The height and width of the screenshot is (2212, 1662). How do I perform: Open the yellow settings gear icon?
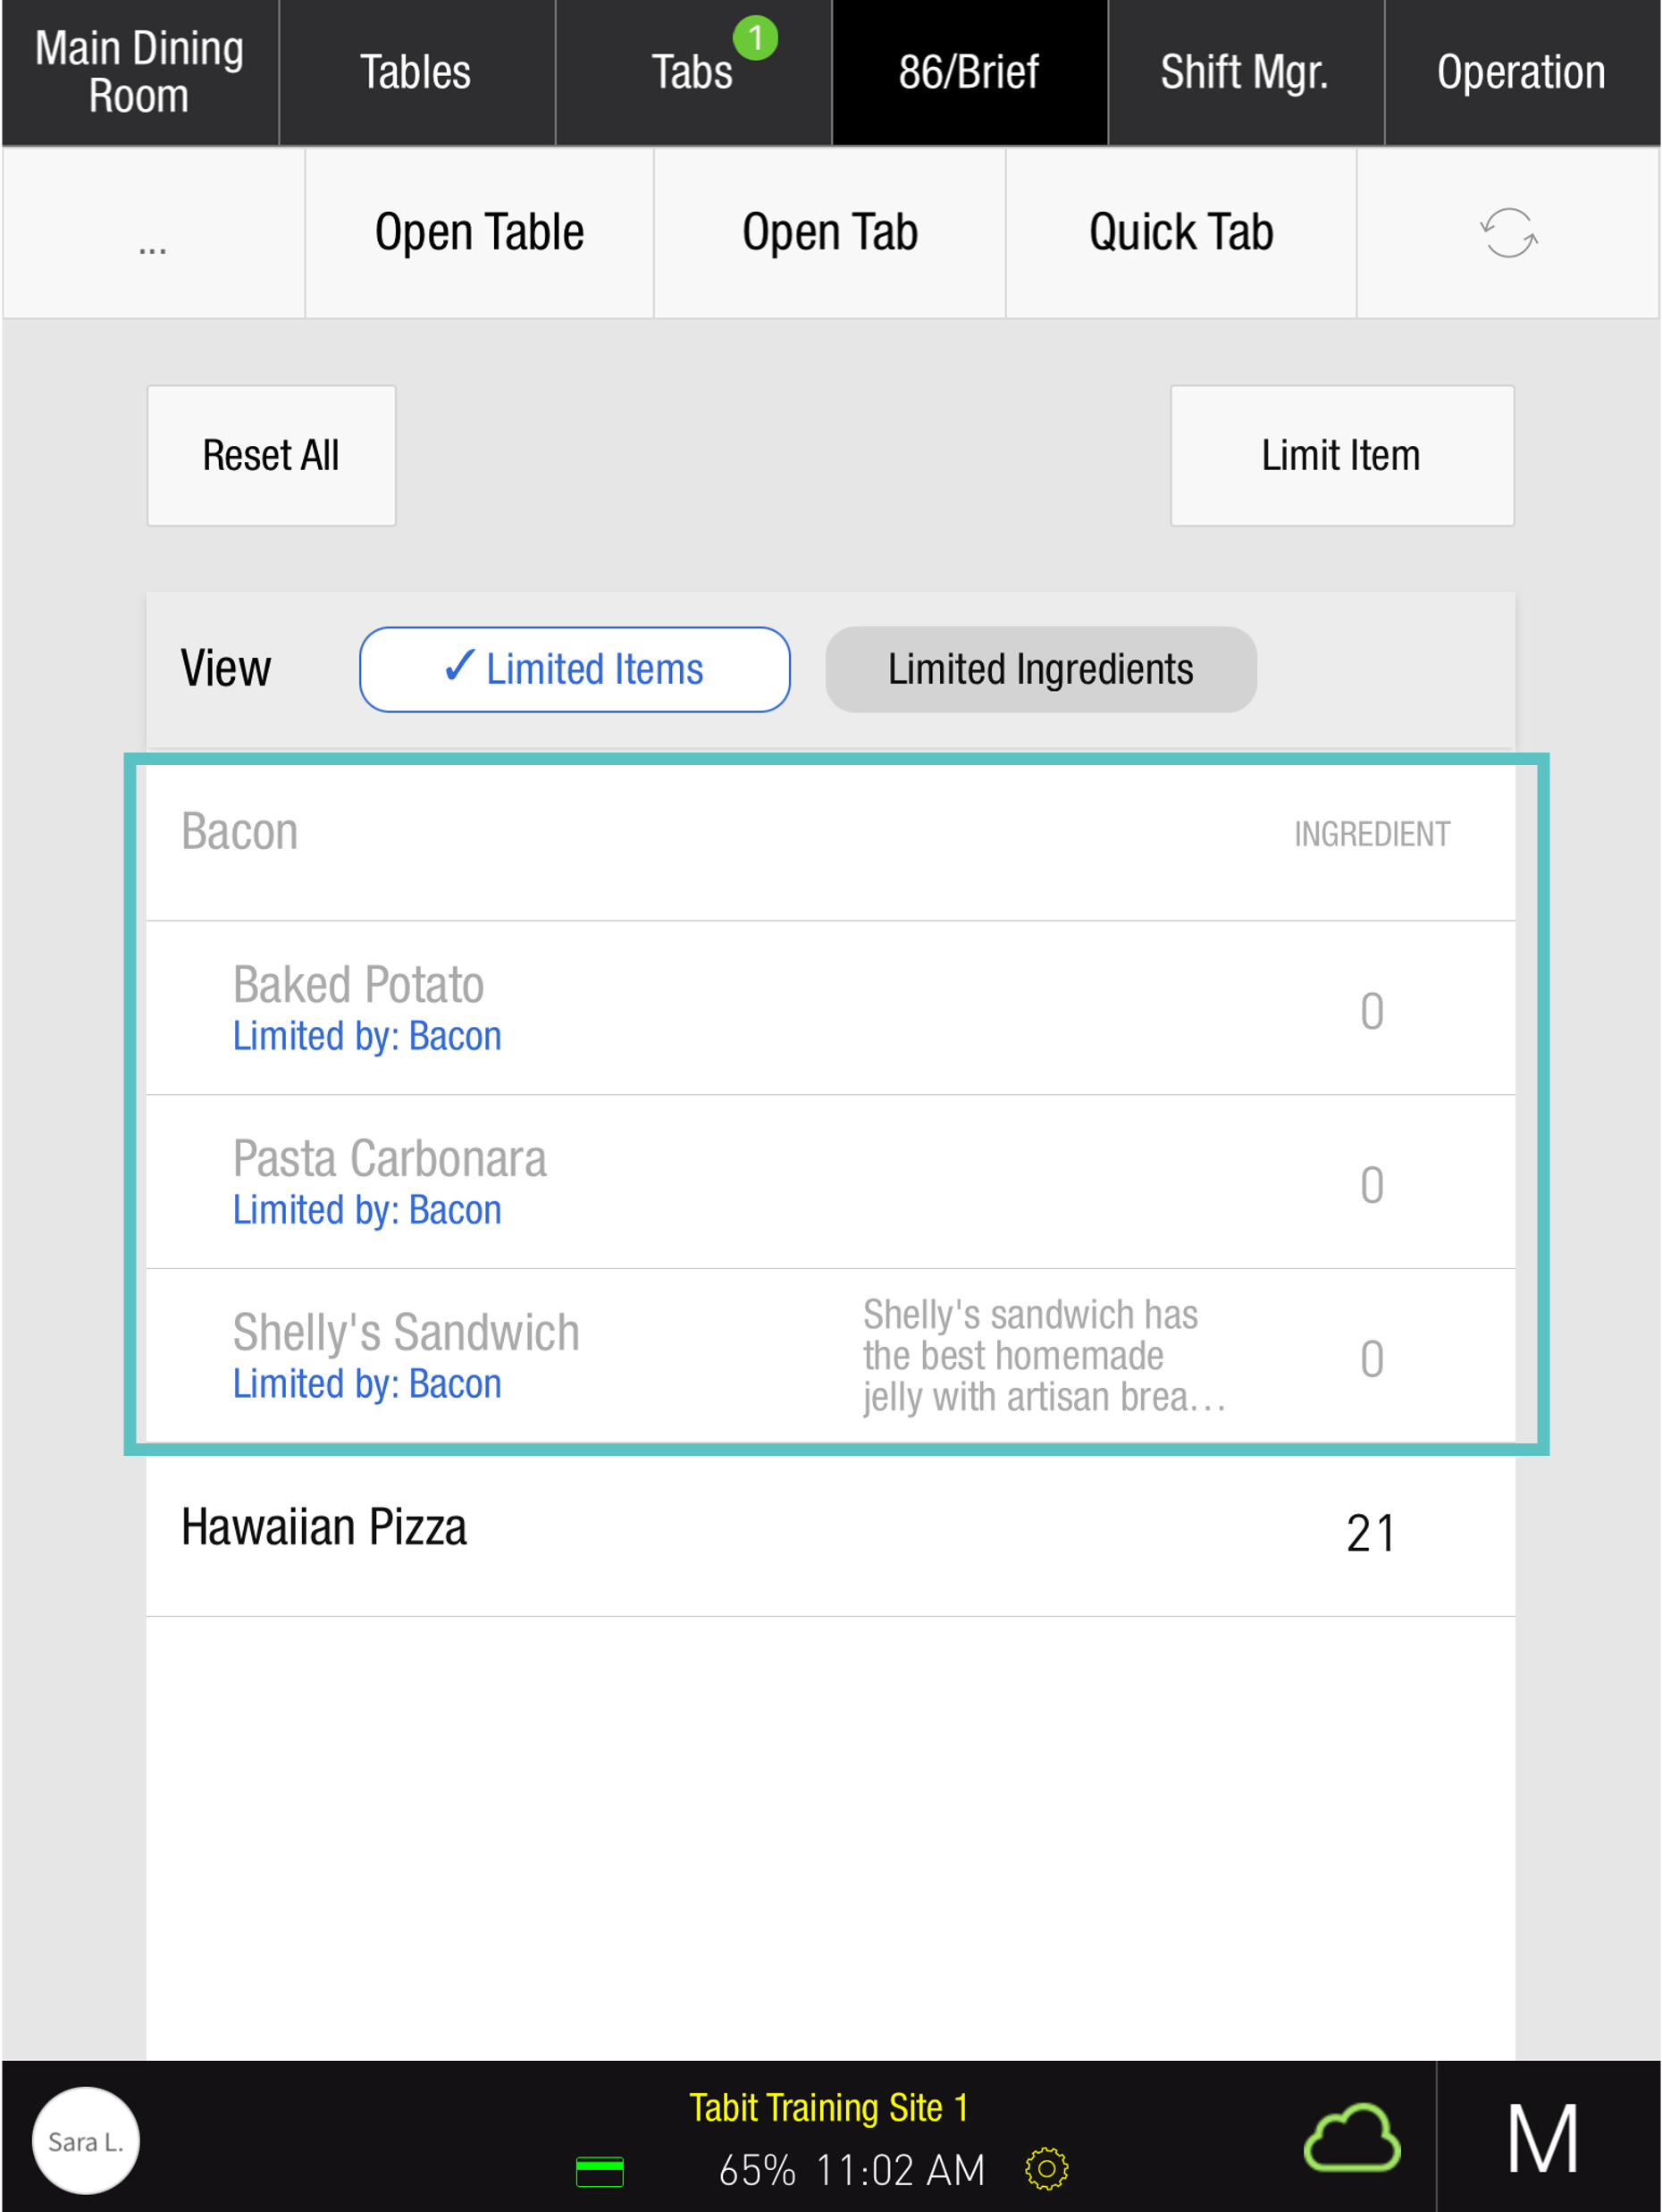(1046, 2168)
